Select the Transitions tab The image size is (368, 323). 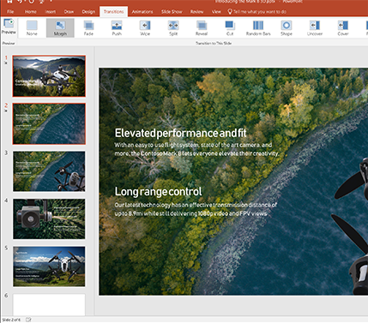pyautogui.click(x=114, y=12)
